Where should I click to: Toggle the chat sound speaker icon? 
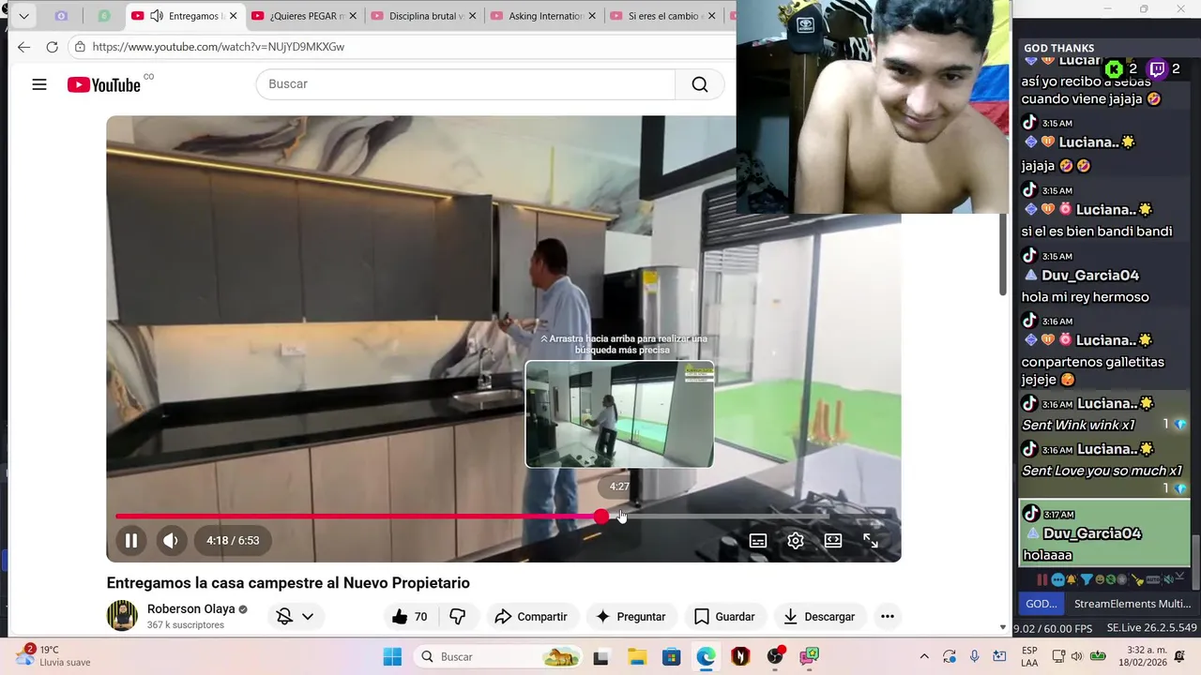tap(1168, 579)
